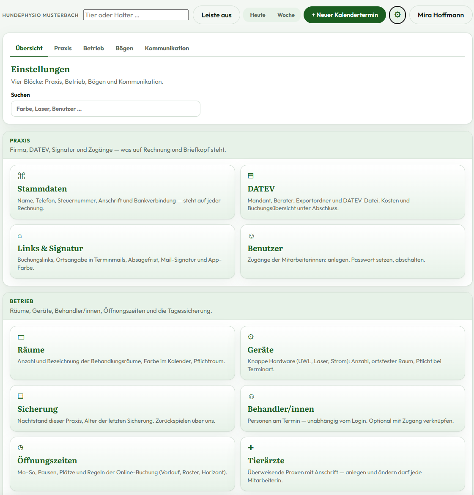The image size is (474, 495).
Task: Open settings via the gear icon
Action: click(x=397, y=15)
